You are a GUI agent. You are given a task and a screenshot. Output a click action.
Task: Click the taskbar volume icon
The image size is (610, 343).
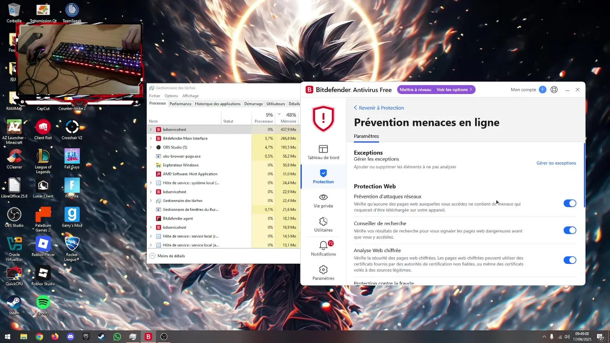tap(567, 336)
